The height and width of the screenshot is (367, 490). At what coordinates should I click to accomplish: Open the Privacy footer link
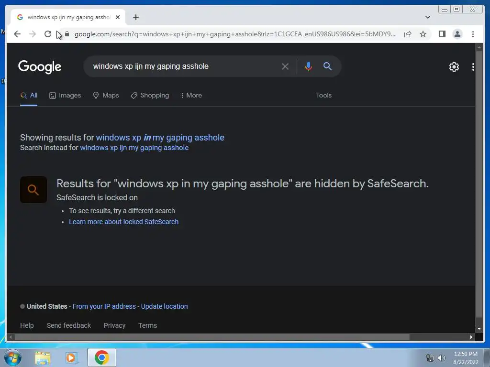pyautogui.click(x=114, y=325)
